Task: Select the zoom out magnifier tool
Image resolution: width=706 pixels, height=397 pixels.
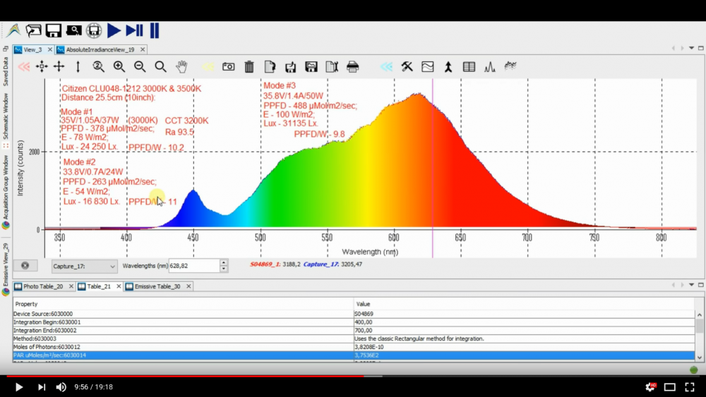Action: [140, 67]
